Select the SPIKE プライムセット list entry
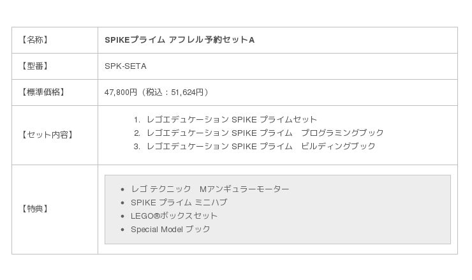 pyautogui.click(x=232, y=119)
